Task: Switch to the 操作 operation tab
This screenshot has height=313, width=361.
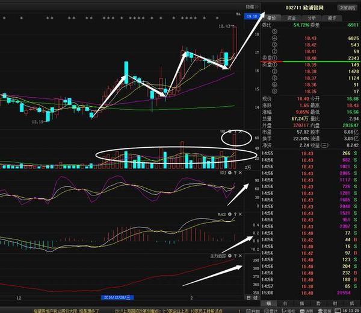Action: pyautogui.click(x=332, y=17)
